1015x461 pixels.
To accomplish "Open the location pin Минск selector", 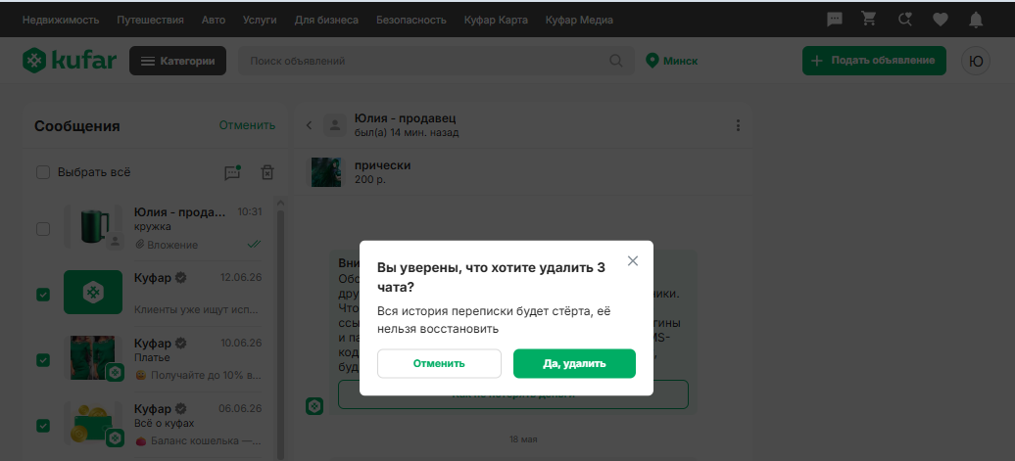I will [x=672, y=61].
